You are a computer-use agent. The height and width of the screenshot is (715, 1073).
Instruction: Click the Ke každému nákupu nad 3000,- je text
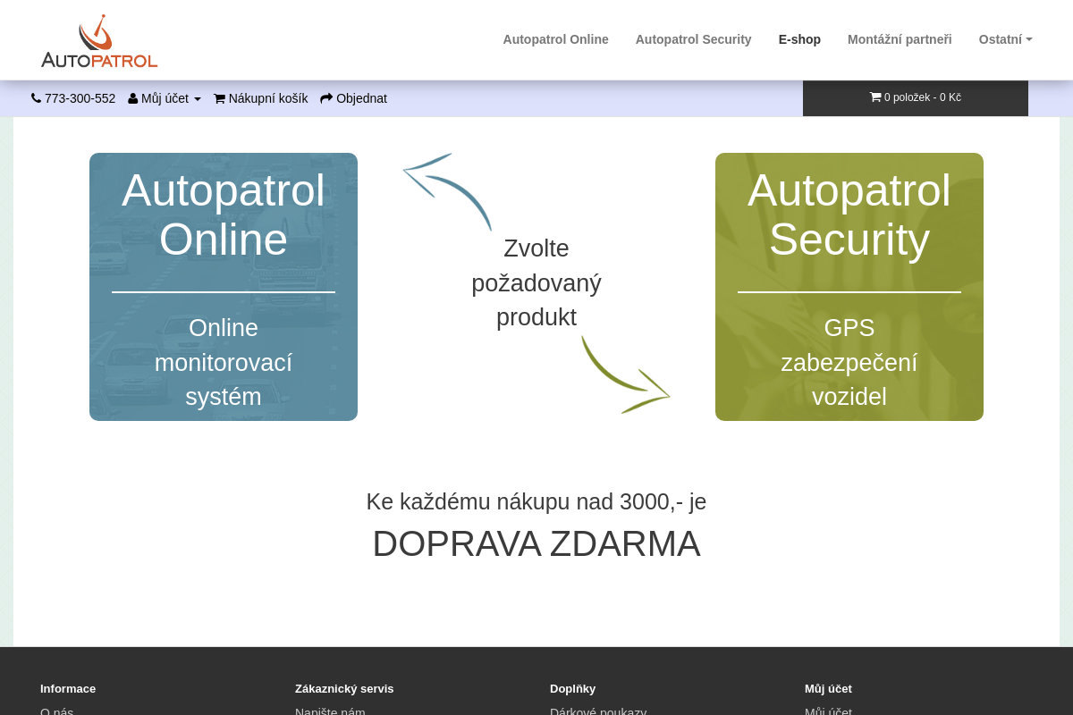536,501
